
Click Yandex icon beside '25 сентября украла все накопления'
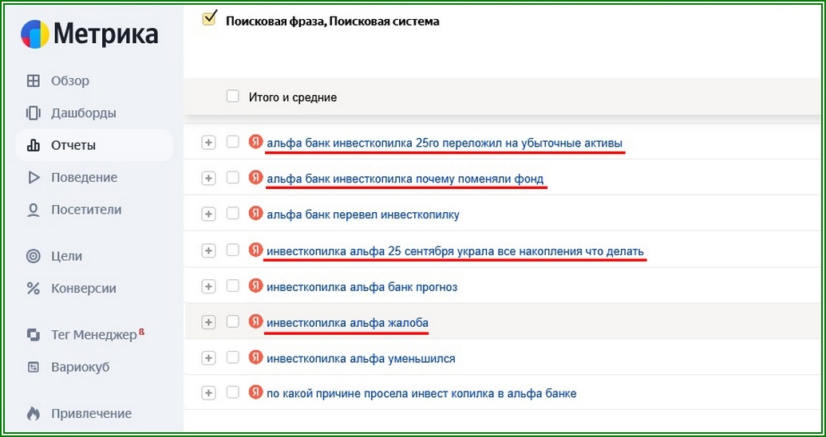coord(255,250)
